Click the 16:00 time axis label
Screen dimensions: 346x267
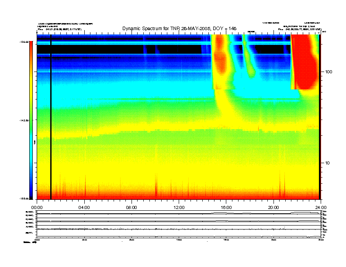[x=226, y=208]
